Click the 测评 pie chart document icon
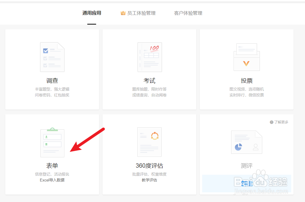 click(246, 142)
